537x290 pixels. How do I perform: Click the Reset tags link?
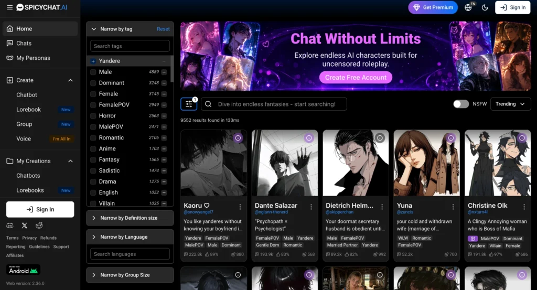(163, 29)
